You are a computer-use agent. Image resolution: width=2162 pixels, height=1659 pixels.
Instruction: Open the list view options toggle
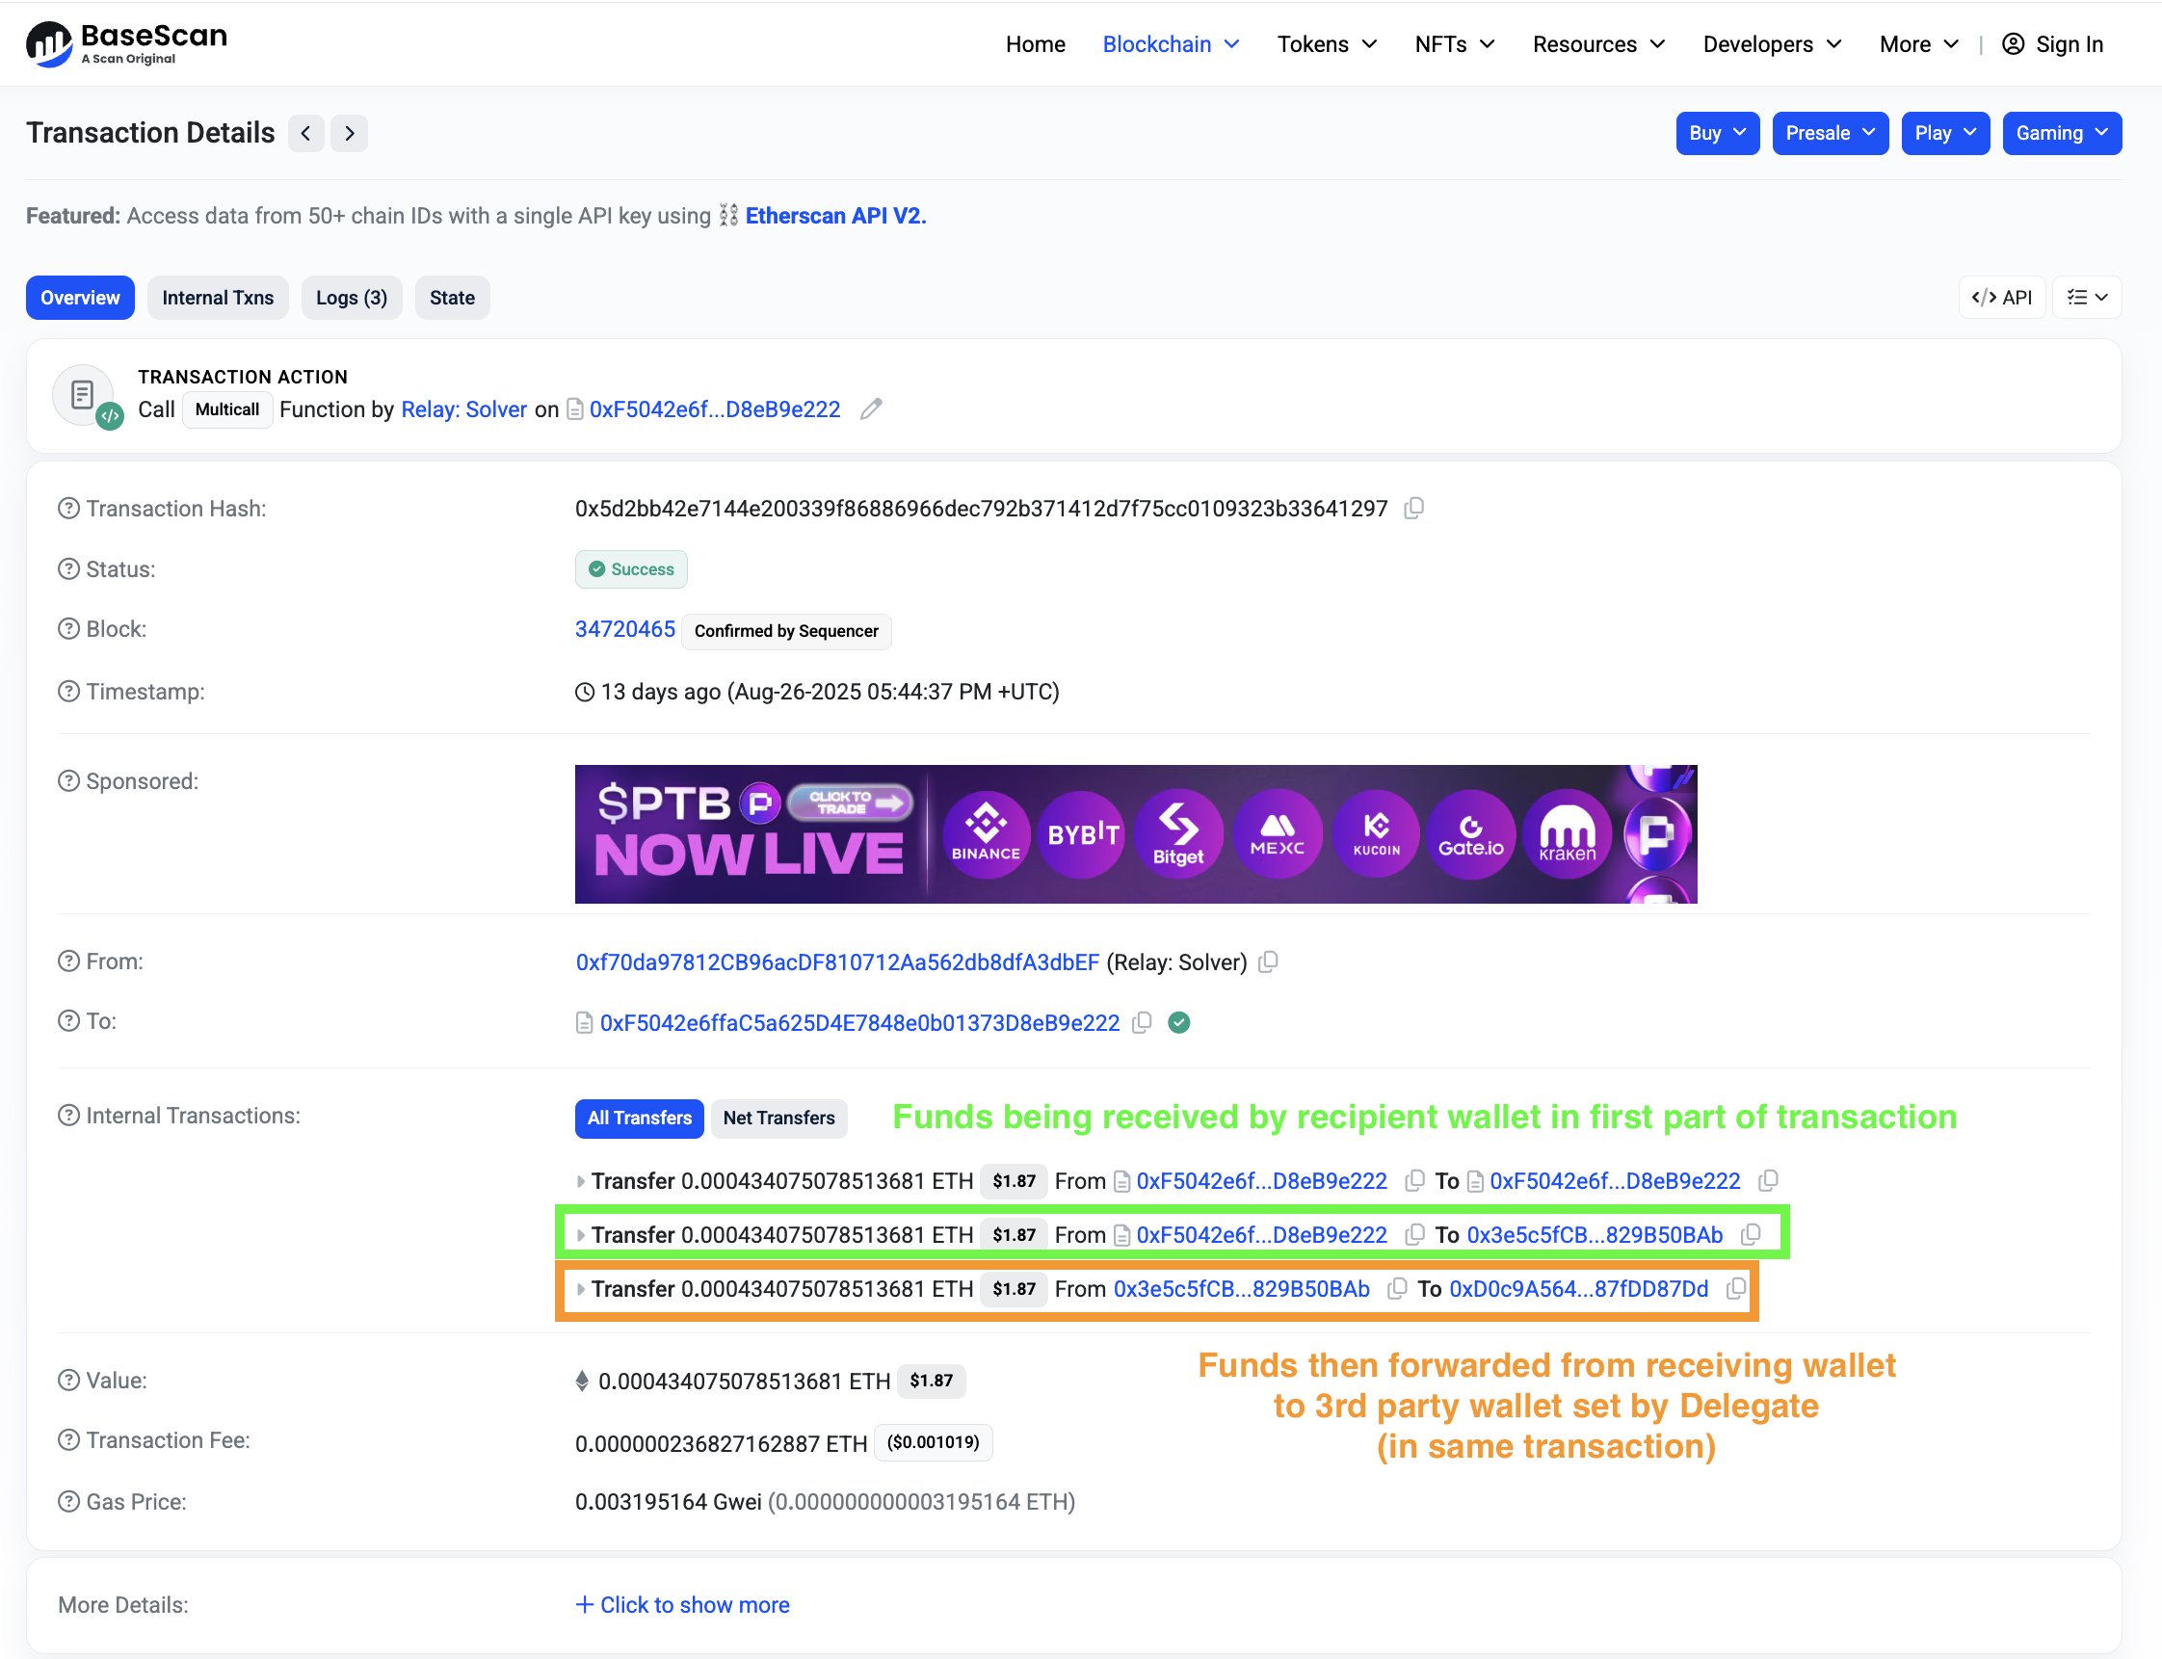pyautogui.click(x=2086, y=298)
